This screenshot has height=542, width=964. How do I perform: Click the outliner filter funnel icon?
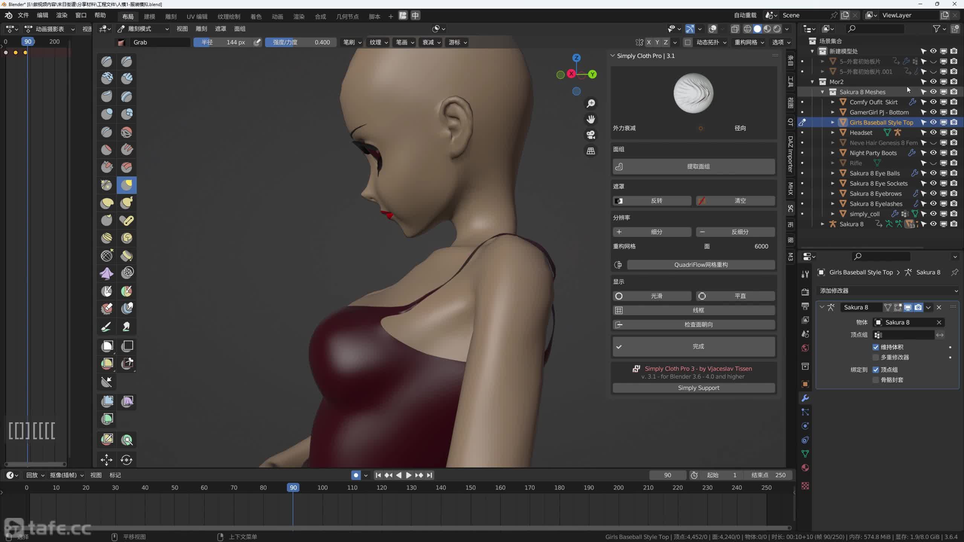click(x=937, y=29)
